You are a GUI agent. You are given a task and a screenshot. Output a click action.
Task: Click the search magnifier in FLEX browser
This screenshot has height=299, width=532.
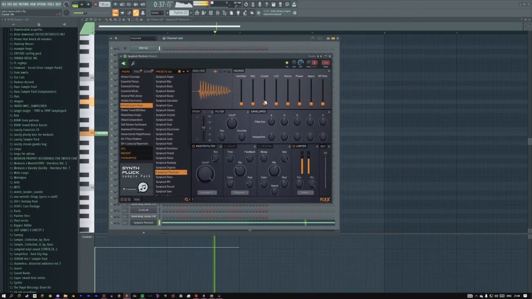[x=186, y=200]
